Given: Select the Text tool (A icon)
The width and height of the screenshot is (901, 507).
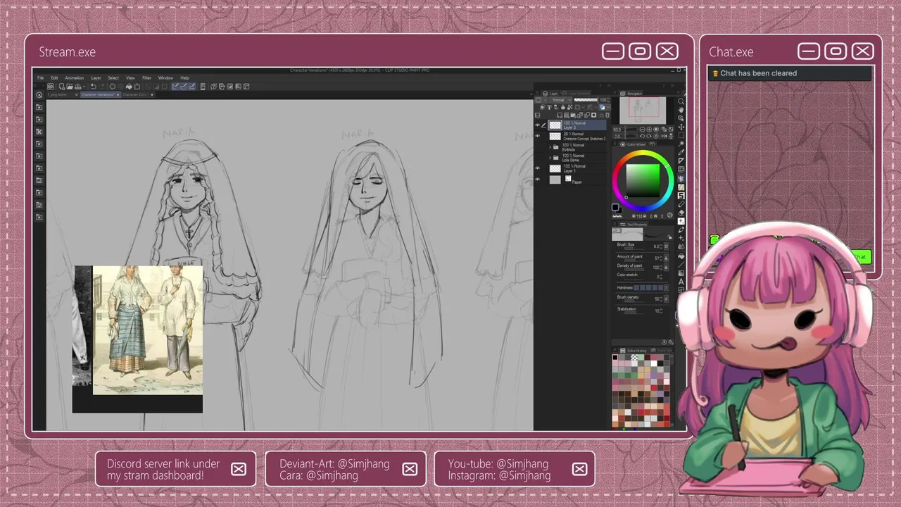Looking at the screenshot, I should tap(681, 282).
